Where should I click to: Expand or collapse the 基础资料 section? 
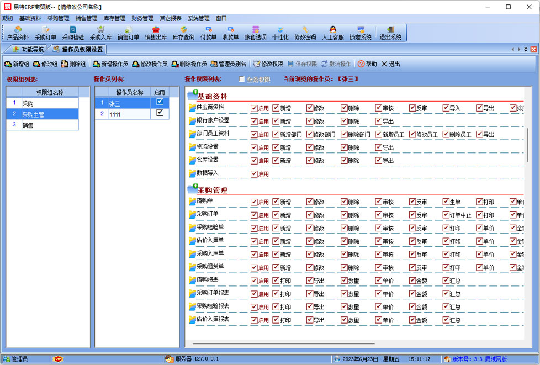tap(193, 96)
